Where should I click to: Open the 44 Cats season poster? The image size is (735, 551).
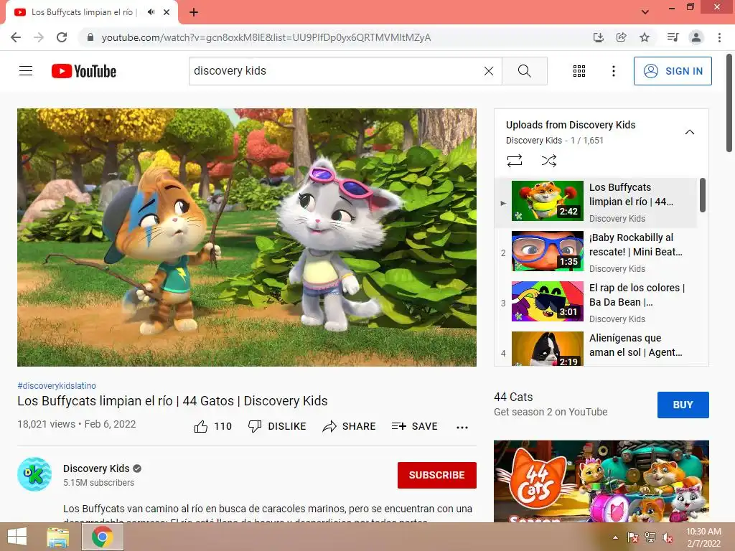pyautogui.click(x=601, y=481)
